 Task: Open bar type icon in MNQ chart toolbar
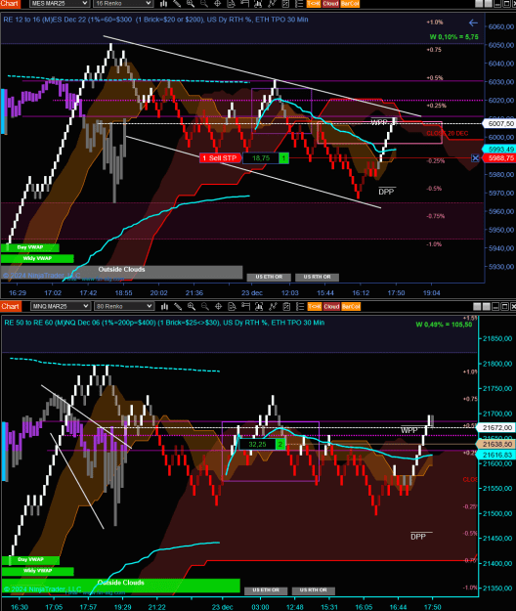coord(164,307)
